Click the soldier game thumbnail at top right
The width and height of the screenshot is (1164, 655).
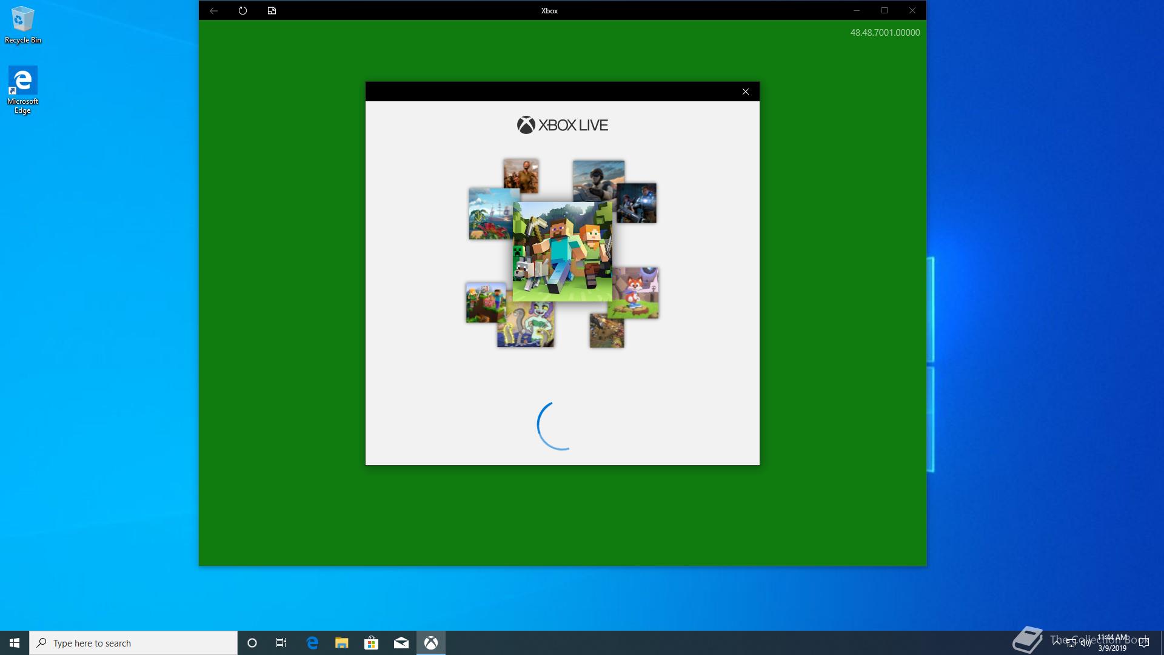(598, 180)
